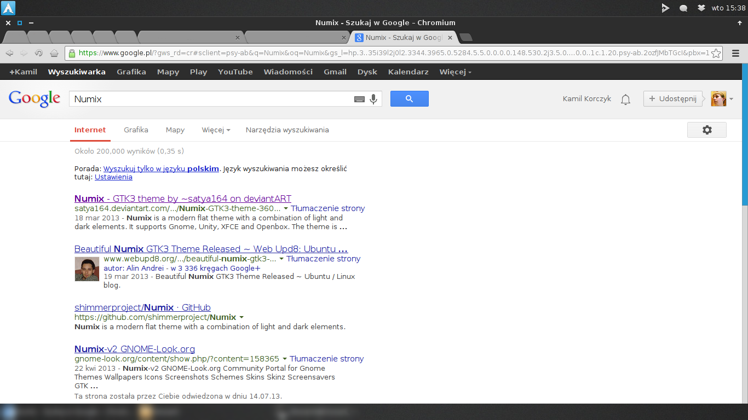Expand Więcej dropdown in the black bar
Screen dimensions: 748x420
click(x=456, y=72)
